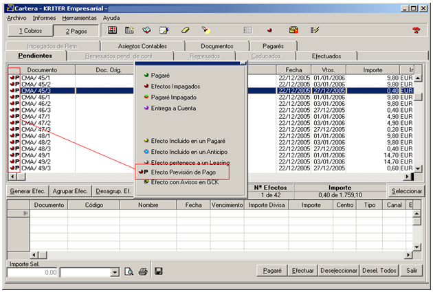Click the Generar Efec. button
Image resolution: width=433 pixels, height=292 pixels.
pos(27,191)
